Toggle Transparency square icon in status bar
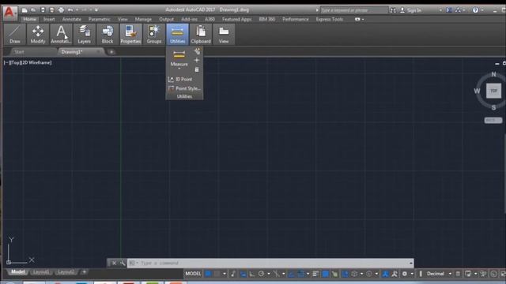The height and width of the screenshot is (284, 506). point(326,274)
